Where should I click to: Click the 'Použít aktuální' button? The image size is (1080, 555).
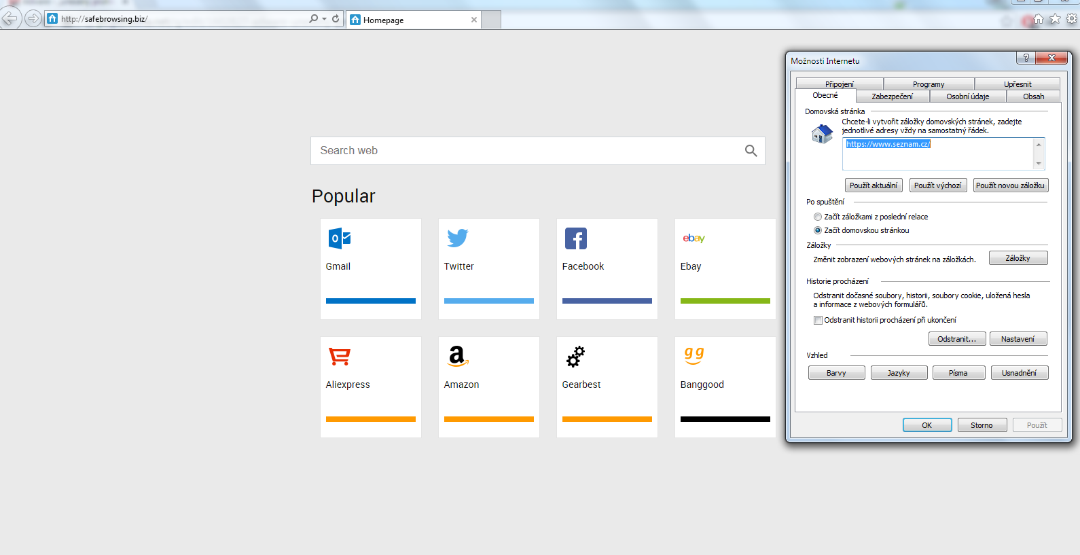click(874, 185)
